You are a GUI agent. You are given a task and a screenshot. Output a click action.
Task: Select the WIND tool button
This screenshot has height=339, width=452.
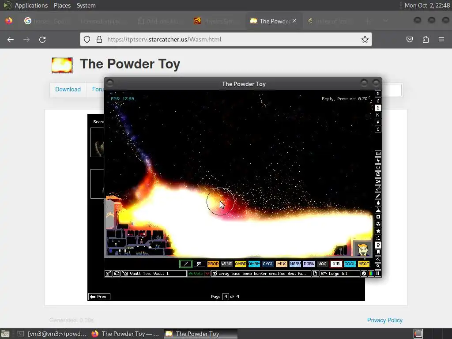[227, 264]
